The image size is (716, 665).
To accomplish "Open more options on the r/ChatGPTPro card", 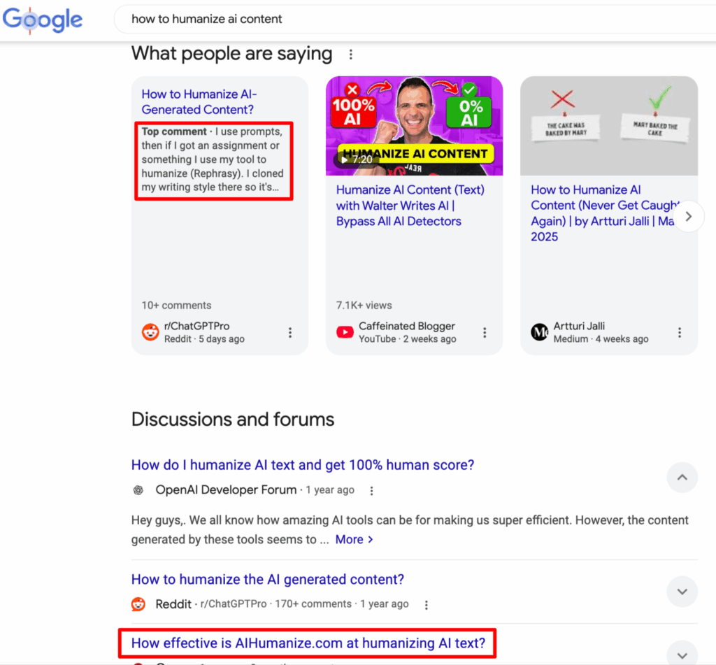I will pos(290,333).
